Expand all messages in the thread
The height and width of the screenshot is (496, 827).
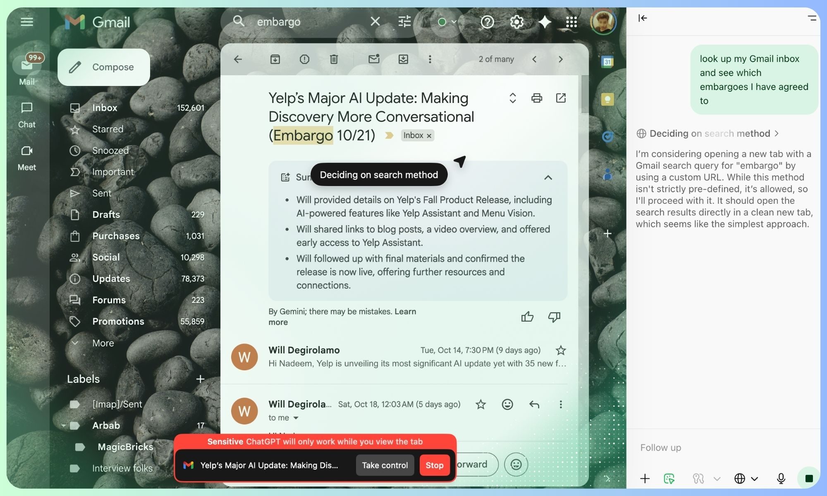513,98
